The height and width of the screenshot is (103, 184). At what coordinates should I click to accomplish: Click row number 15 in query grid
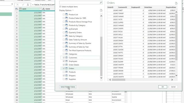(x=17, y=55)
